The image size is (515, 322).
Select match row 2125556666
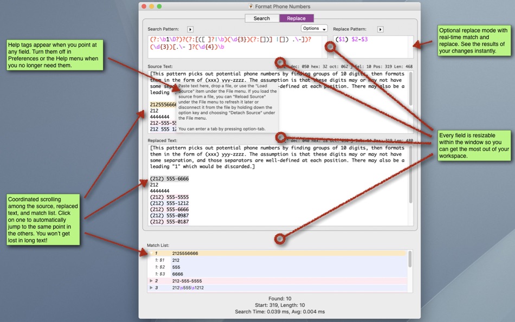coord(278,253)
